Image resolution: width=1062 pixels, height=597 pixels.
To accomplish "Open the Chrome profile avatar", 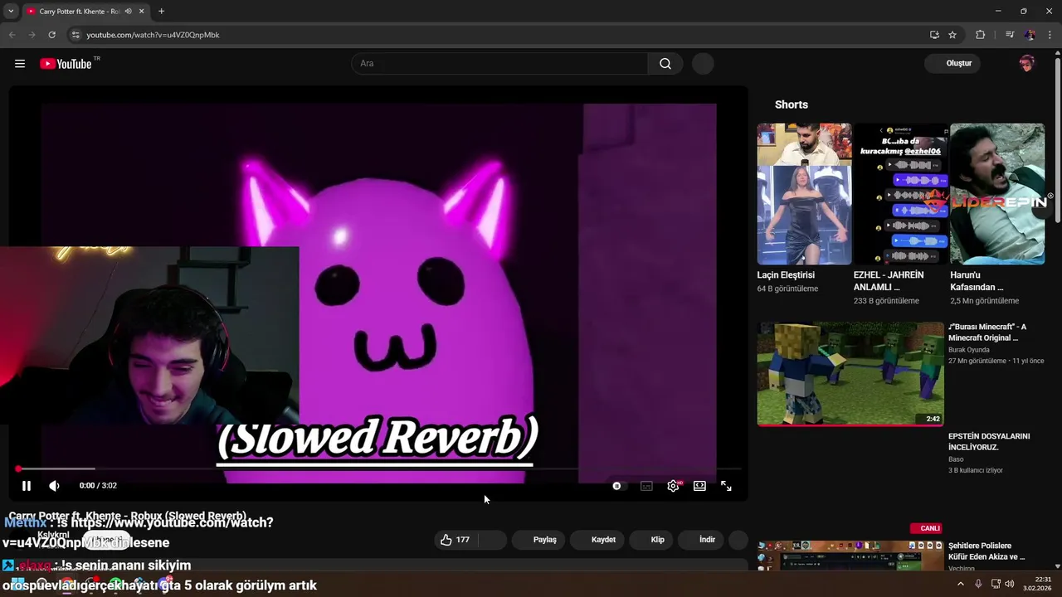I will click(x=1030, y=35).
